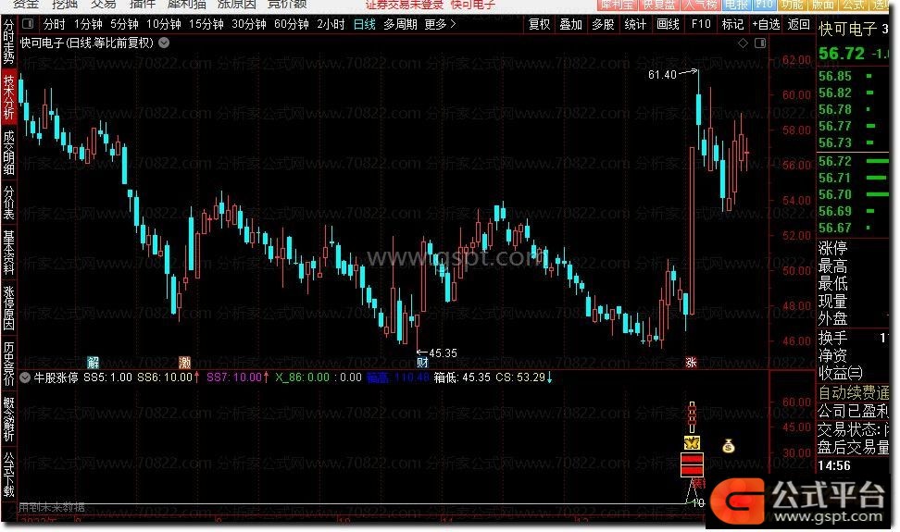Click the yellow butterfly icon in the indicator pane

pos(692,442)
